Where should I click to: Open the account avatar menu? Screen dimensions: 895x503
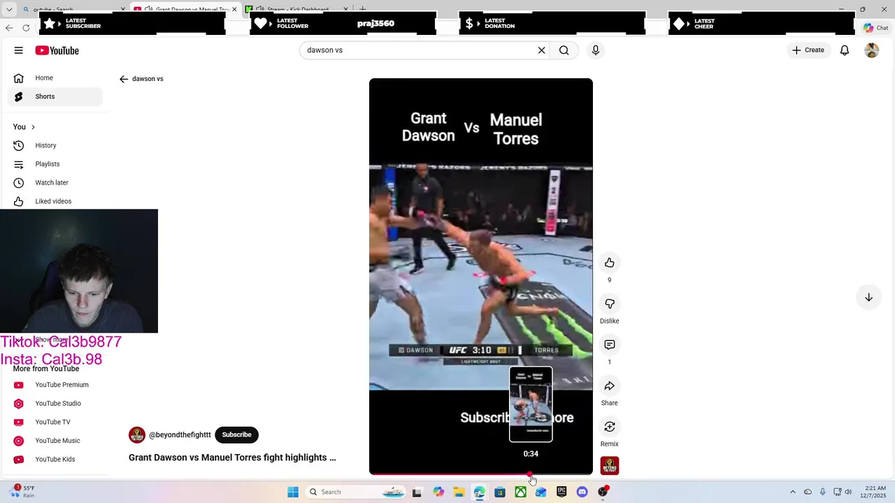[x=872, y=50]
